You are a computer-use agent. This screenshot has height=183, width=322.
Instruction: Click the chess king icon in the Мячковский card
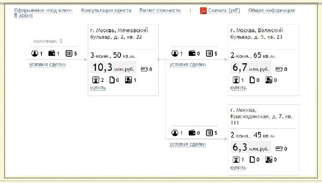(x=96, y=80)
